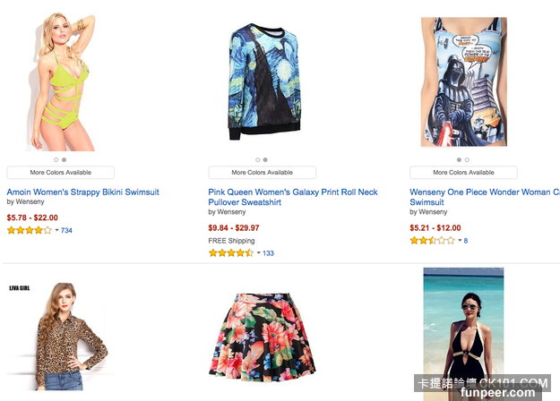
Task: Select the second carousel dot under galaxy sweatshirt
Action: pyautogui.click(x=265, y=160)
